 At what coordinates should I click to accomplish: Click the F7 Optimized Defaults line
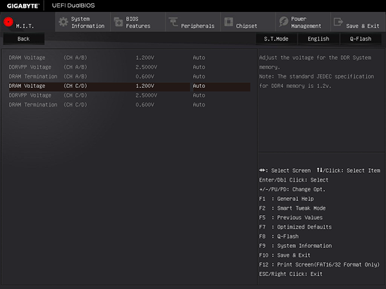point(295,227)
